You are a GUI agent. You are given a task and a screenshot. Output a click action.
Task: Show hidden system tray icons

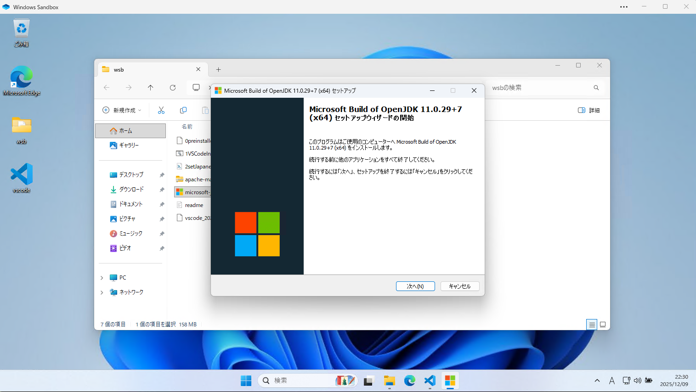tap(597, 381)
